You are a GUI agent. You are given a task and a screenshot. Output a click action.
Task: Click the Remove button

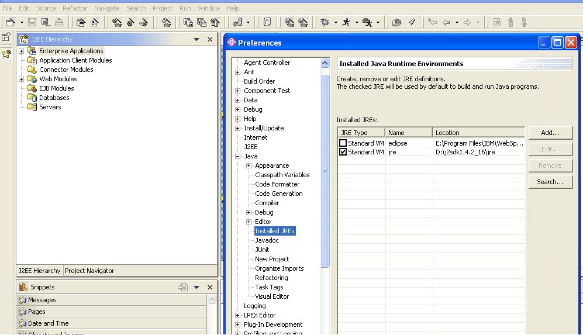550,165
